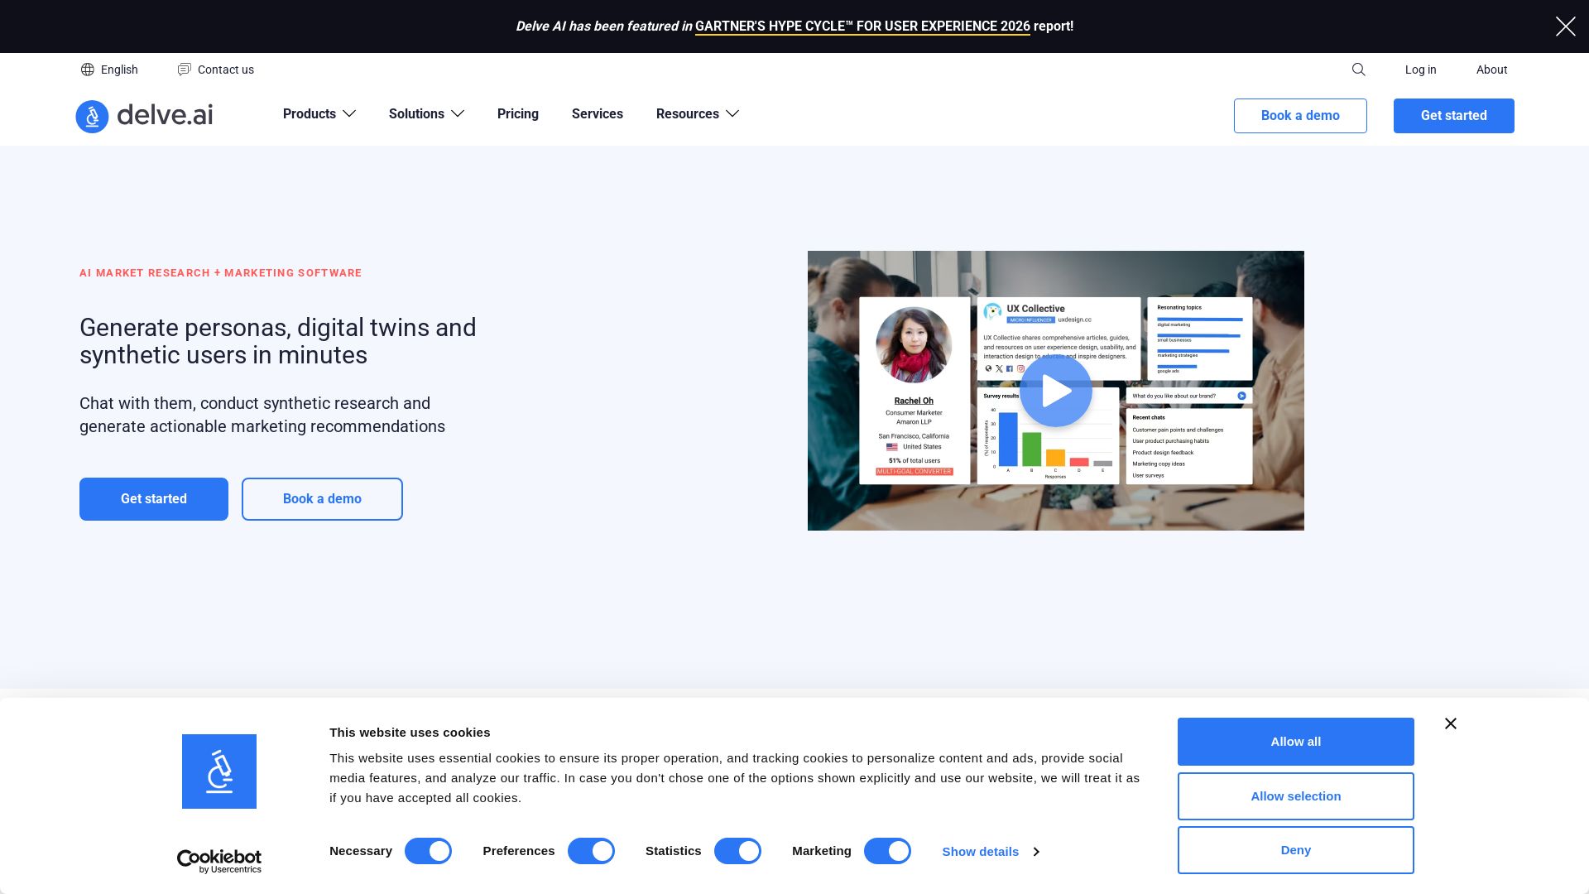
Task: Toggle the Preferences cookies switch
Action: point(591,851)
